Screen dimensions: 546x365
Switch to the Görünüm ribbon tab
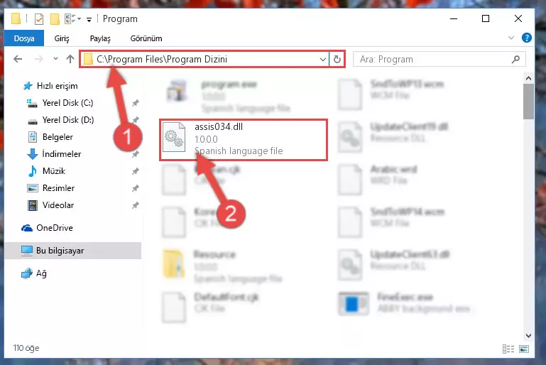click(146, 38)
